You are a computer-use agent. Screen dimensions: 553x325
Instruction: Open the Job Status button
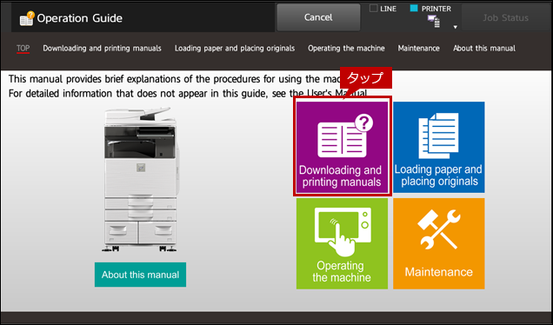(505, 17)
